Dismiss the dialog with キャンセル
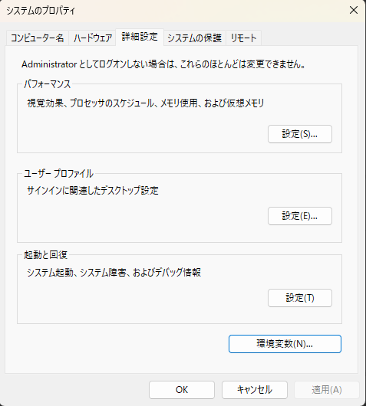Image resolution: width=366 pixels, height=406 pixels. tap(255, 390)
